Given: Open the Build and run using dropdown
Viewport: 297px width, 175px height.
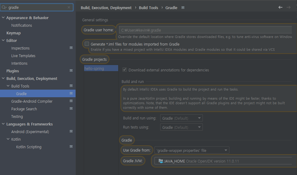Looking at the screenshot, I should pos(182,118).
